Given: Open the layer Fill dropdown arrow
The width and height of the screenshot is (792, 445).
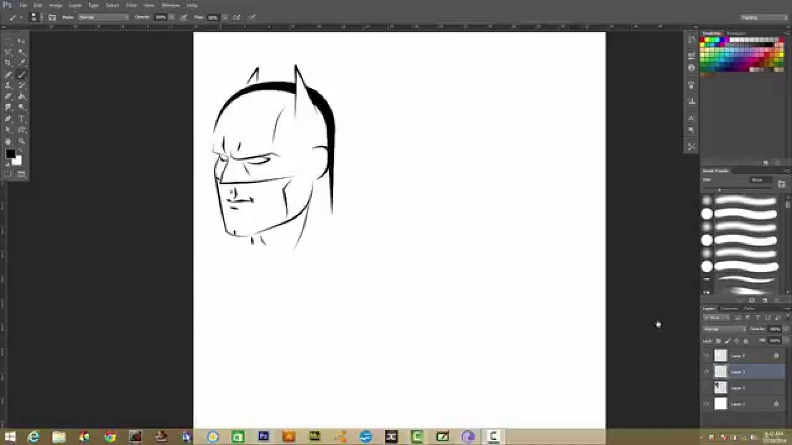Looking at the screenshot, I should click(x=785, y=341).
